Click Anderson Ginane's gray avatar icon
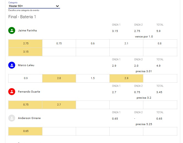 pos(12,118)
